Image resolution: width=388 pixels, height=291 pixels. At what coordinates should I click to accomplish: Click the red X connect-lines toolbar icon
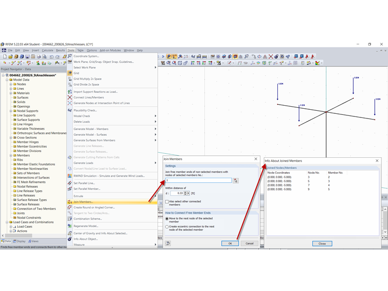click(x=271, y=57)
